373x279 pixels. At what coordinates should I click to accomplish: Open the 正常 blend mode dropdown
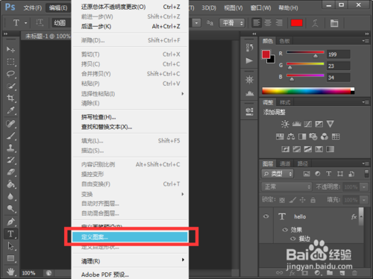click(286, 186)
